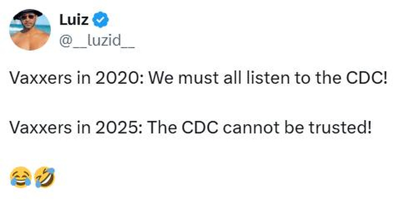Viewport: 413px width, 203px height.
Task: Click the sunglasses in the profile photo
Action: pyautogui.click(x=27, y=17)
